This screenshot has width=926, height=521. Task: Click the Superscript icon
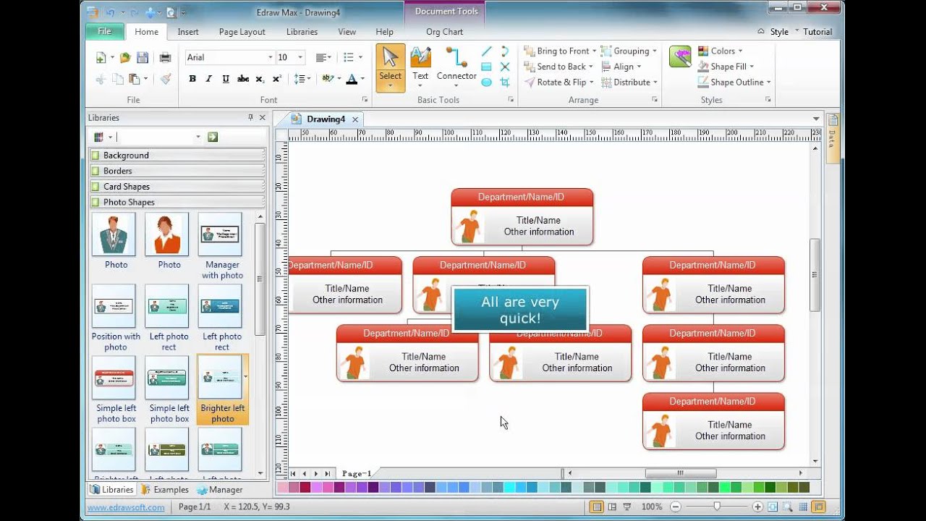pos(276,79)
